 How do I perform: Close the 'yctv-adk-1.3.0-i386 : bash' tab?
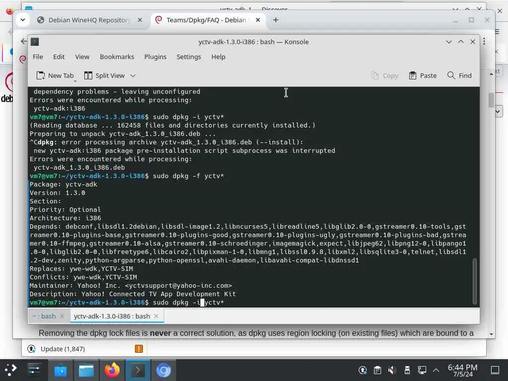pos(156,316)
